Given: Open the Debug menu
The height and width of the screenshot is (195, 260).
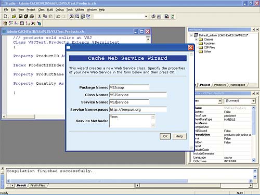Looking at the screenshot, I should (x=60, y=10).
